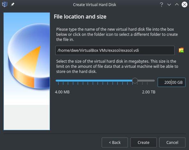Click the question mark help icon

pos(161,4)
